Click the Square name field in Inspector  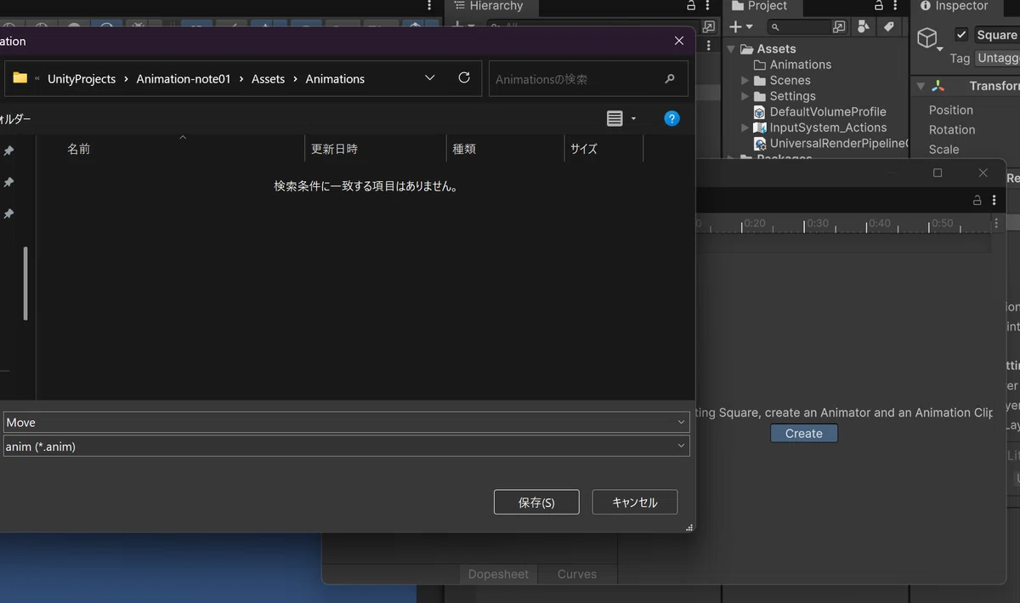coord(997,35)
